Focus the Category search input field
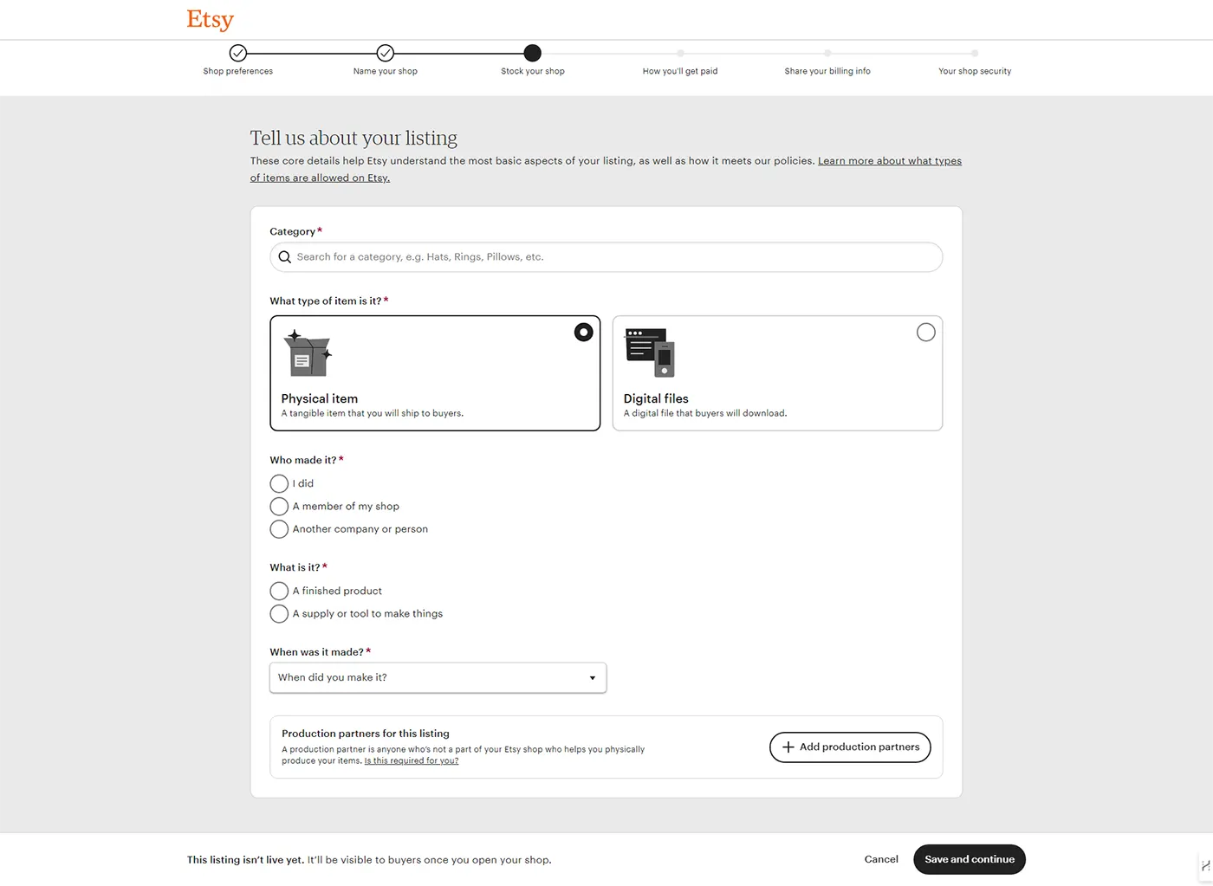Viewport: 1213px width, 886px height. click(606, 257)
